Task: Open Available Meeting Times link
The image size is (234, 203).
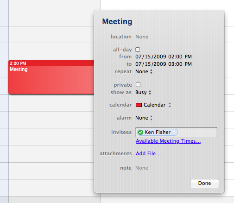Action: tap(168, 141)
